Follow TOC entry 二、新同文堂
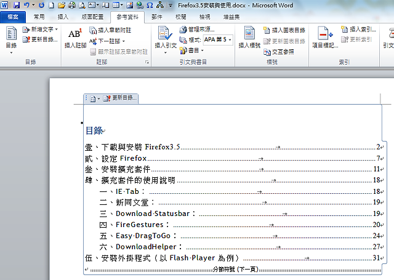 click(239, 202)
